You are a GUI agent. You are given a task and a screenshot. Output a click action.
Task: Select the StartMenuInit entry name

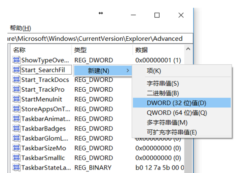click(x=42, y=99)
